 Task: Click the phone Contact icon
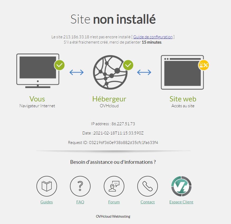[x=148, y=186]
